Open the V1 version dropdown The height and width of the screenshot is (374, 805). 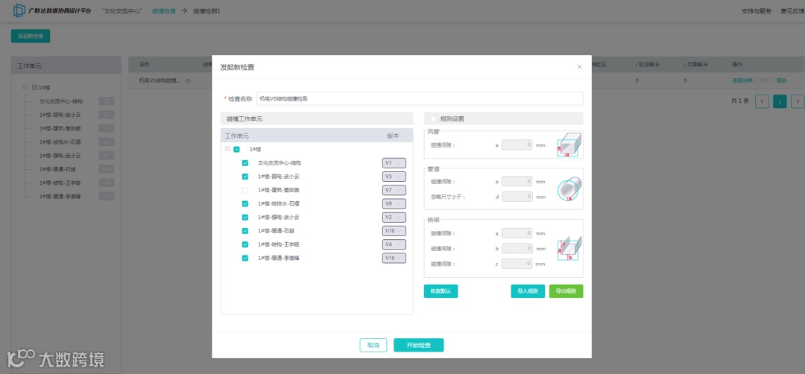point(394,162)
